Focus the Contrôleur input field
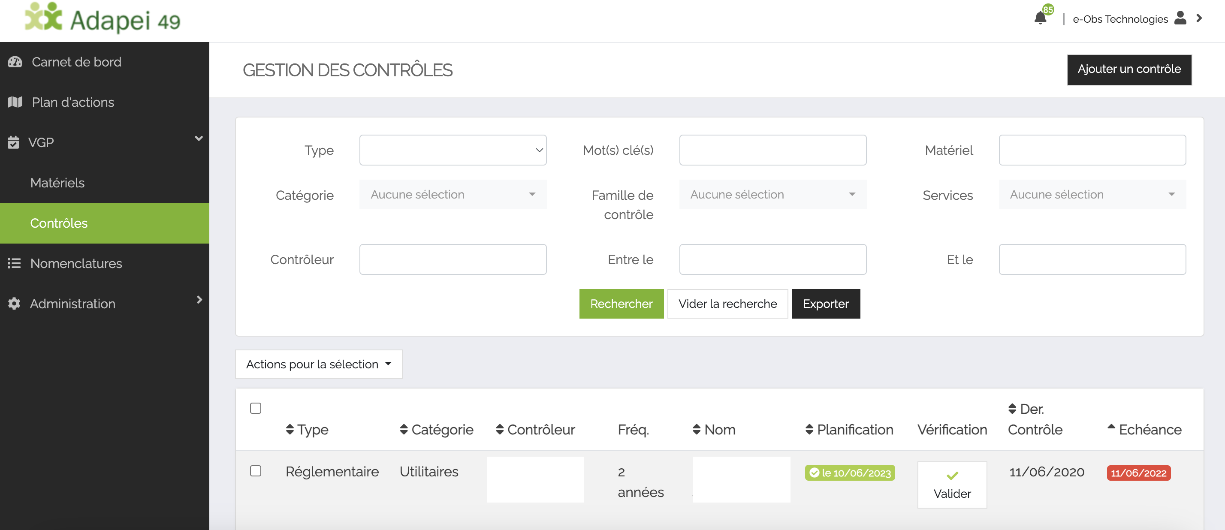 pos(453,259)
